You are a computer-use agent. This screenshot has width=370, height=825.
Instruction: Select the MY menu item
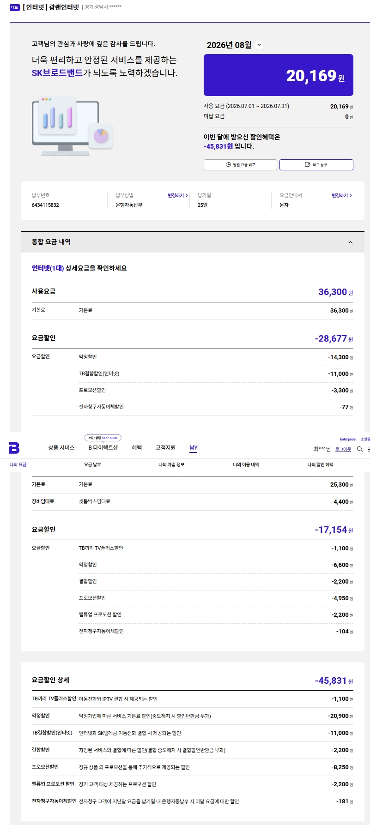point(194,448)
